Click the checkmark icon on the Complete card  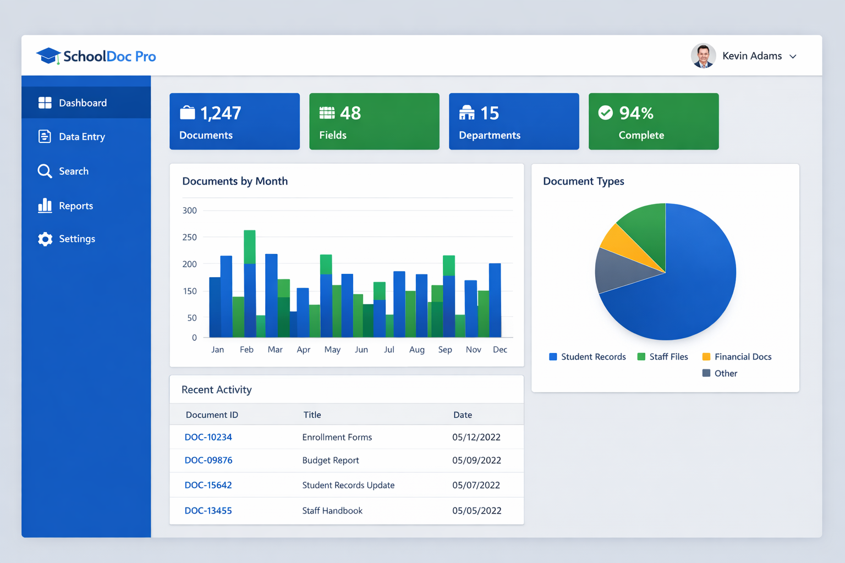point(606,112)
